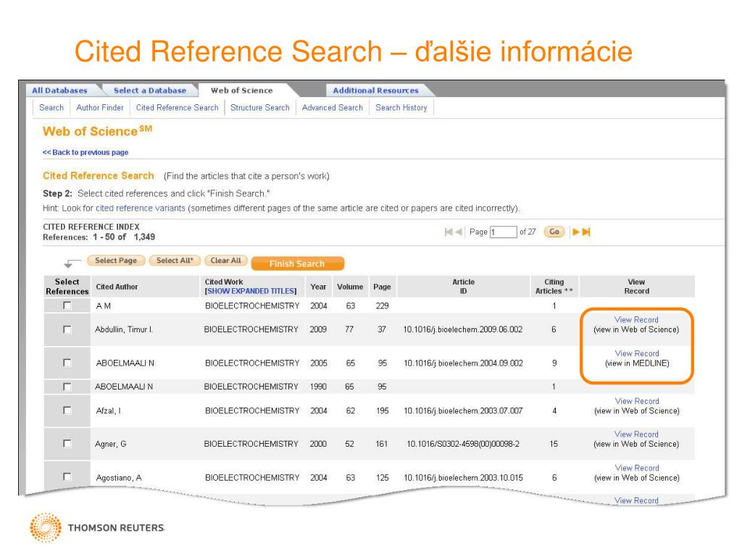Click the Volume column header
Image resolution: width=742 pixels, height=556 pixels.
(x=350, y=287)
